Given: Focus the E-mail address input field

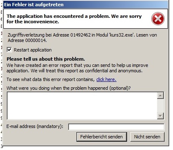Looking at the screenshot, I should click(116, 127).
